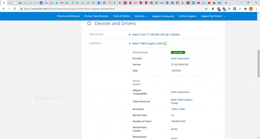Close the active Intel tab

4,3
